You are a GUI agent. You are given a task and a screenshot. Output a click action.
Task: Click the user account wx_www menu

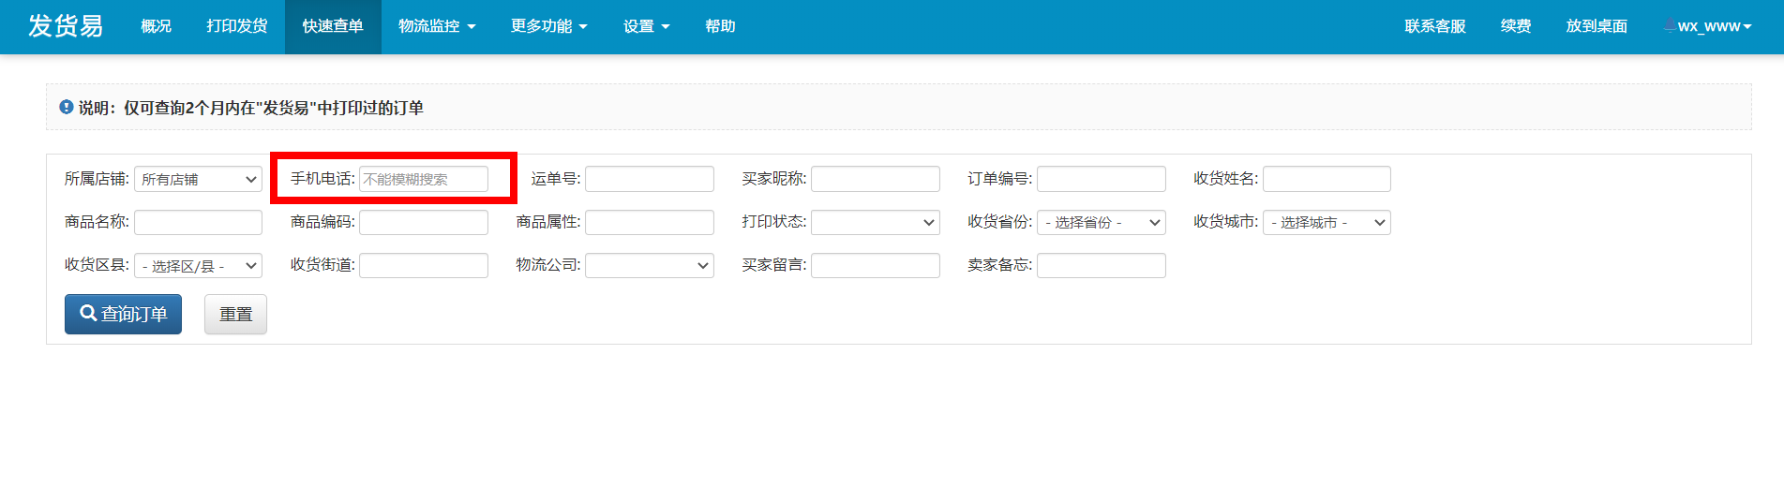(1708, 26)
